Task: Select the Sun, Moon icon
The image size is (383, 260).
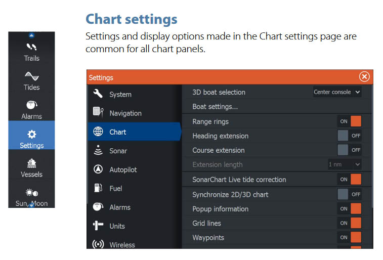Action: tap(31, 193)
